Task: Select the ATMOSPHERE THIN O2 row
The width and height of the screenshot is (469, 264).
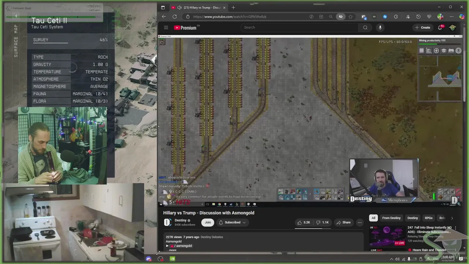Action: (x=71, y=79)
